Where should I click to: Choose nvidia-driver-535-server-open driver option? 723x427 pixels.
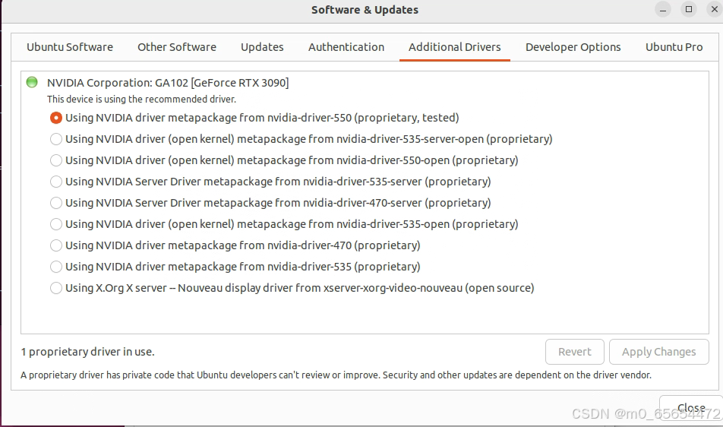point(55,139)
